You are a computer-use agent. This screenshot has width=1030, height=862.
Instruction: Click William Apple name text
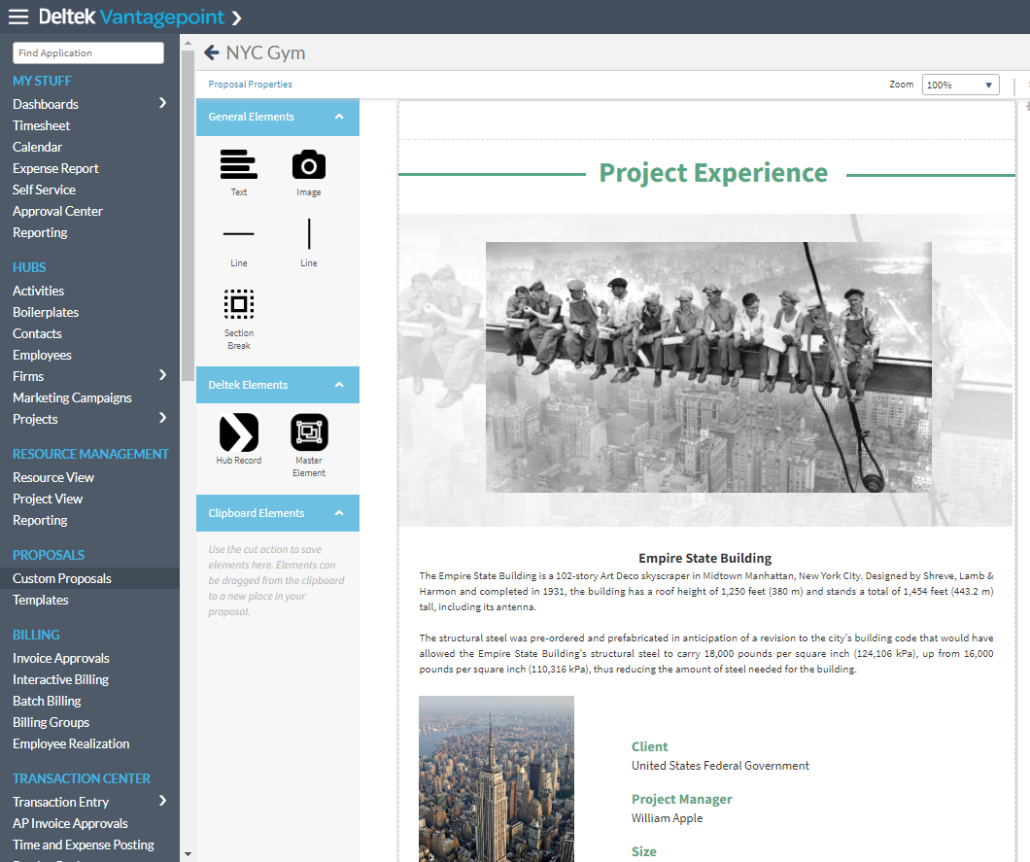[667, 818]
